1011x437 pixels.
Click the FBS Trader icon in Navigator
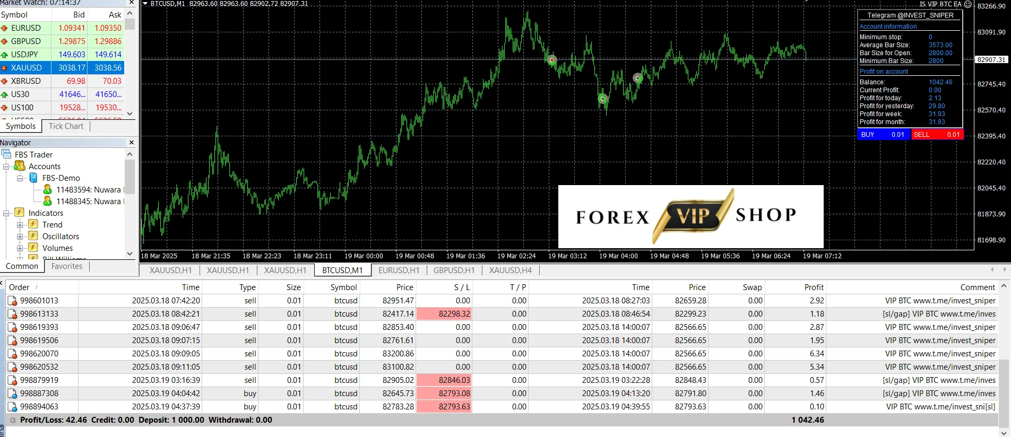pos(6,154)
